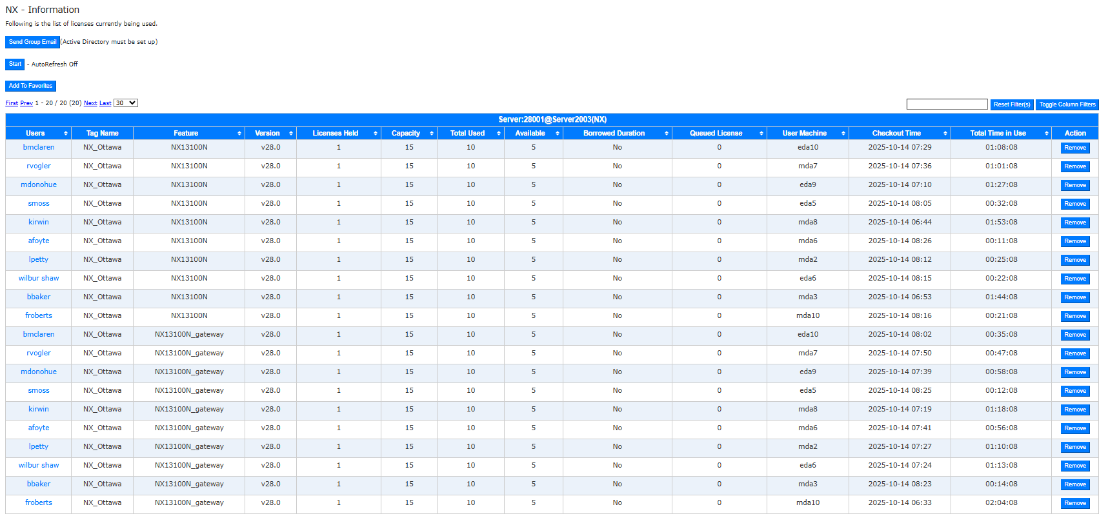Open the rows-per-page dropdown showing 30
The height and width of the screenshot is (516, 1108).
[x=126, y=103]
